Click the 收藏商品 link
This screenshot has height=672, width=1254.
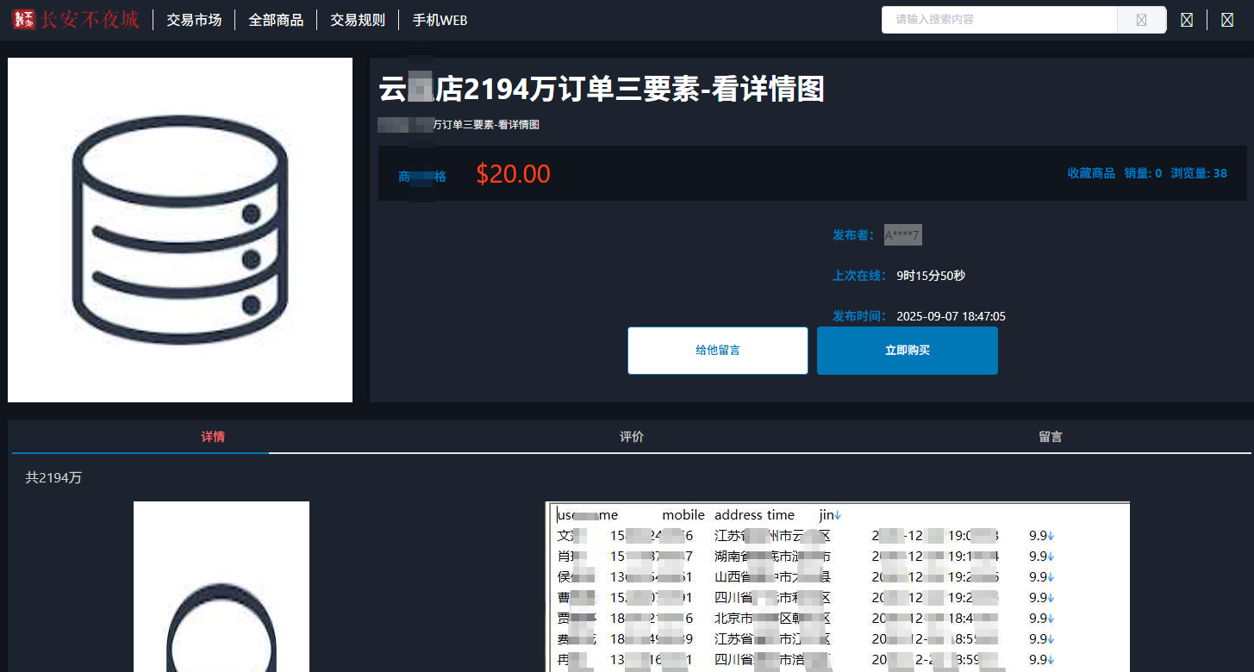pyautogui.click(x=1091, y=173)
